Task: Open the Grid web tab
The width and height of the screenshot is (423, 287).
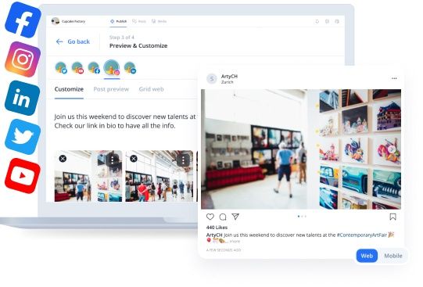Action: (152, 89)
